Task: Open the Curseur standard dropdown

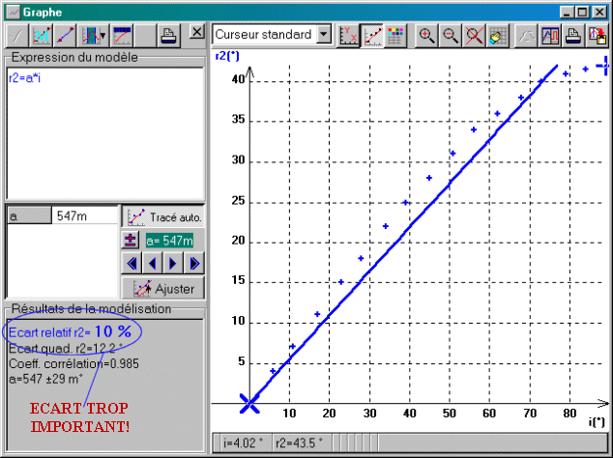Action: coord(323,35)
